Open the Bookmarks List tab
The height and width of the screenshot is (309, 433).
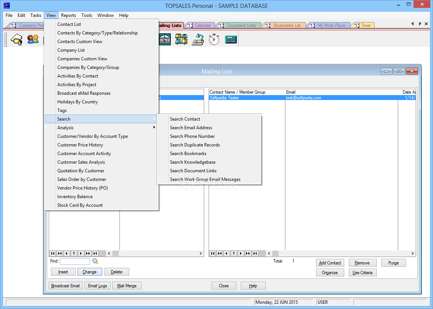[x=284, y=25]
